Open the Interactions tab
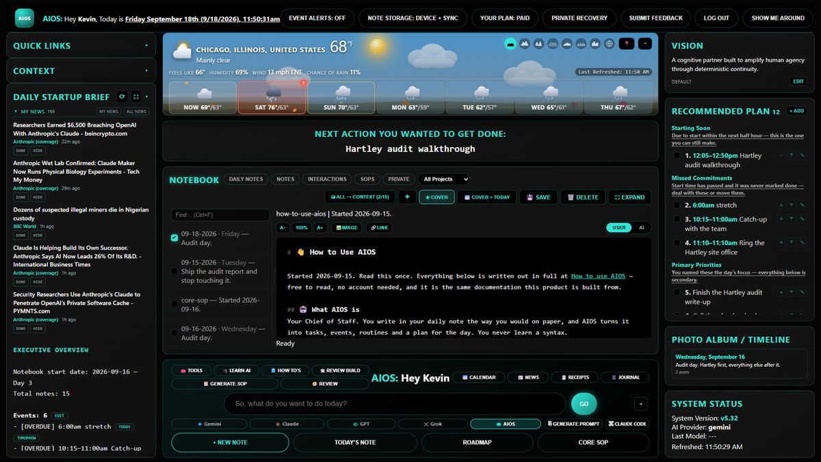The image size is (821, 462). click(327, 179)
